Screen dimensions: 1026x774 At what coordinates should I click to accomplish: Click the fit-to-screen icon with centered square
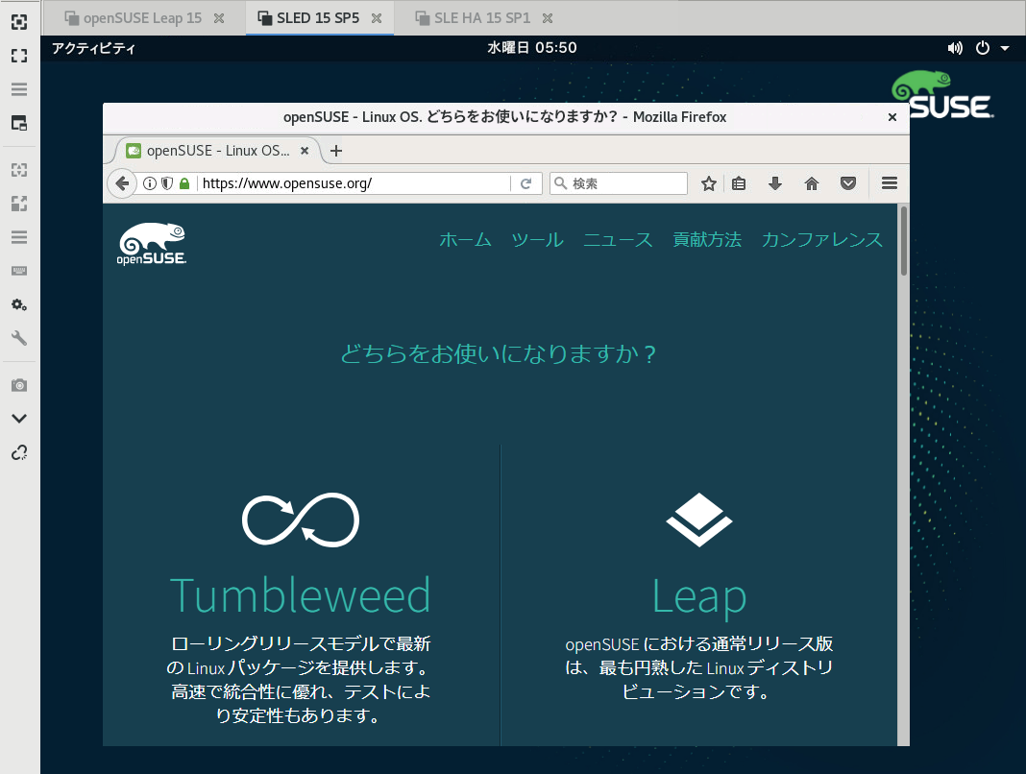tap(19, 22)
